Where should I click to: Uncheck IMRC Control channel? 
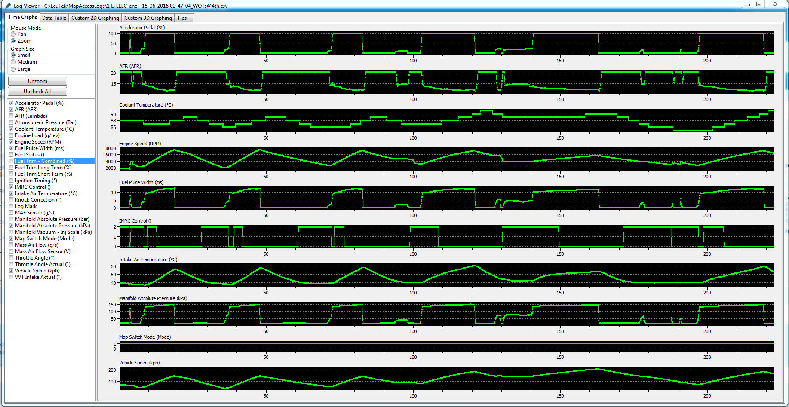coord(11,187)
